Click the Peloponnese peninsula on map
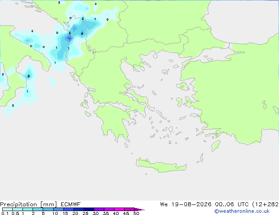 point(114,122)
